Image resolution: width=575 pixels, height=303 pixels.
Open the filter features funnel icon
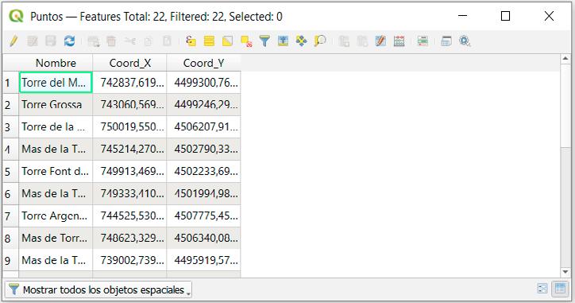click(x=264, y=41)
